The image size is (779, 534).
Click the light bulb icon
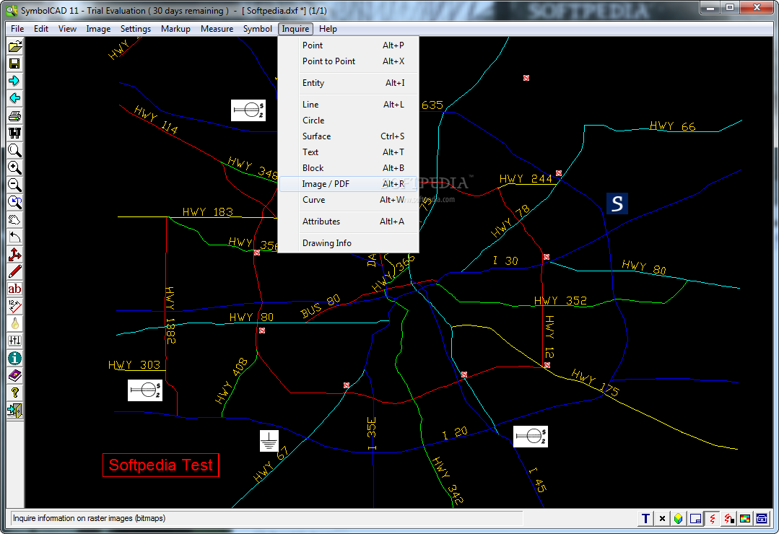15,324
